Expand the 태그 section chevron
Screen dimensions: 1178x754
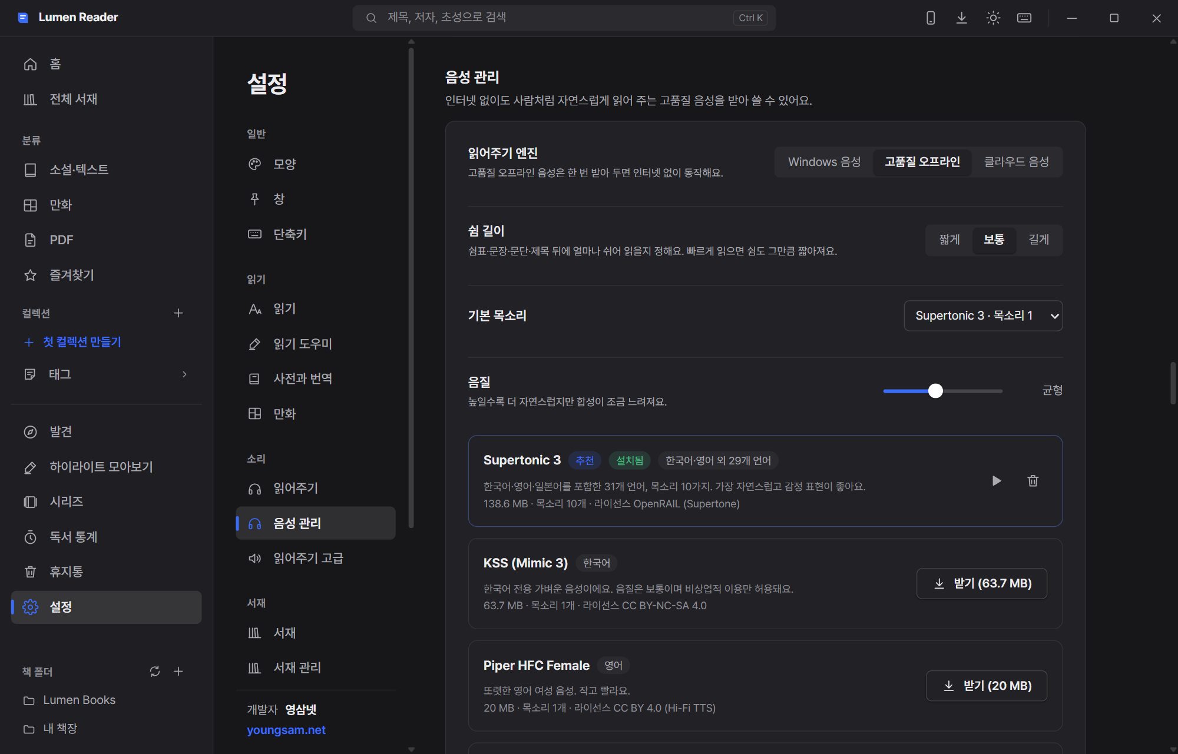coord(184,374)
